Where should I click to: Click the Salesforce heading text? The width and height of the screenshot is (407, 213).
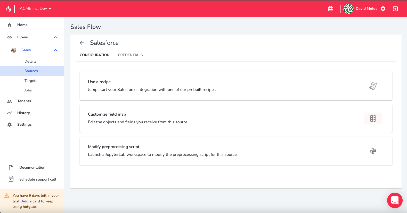click(104, 43)
